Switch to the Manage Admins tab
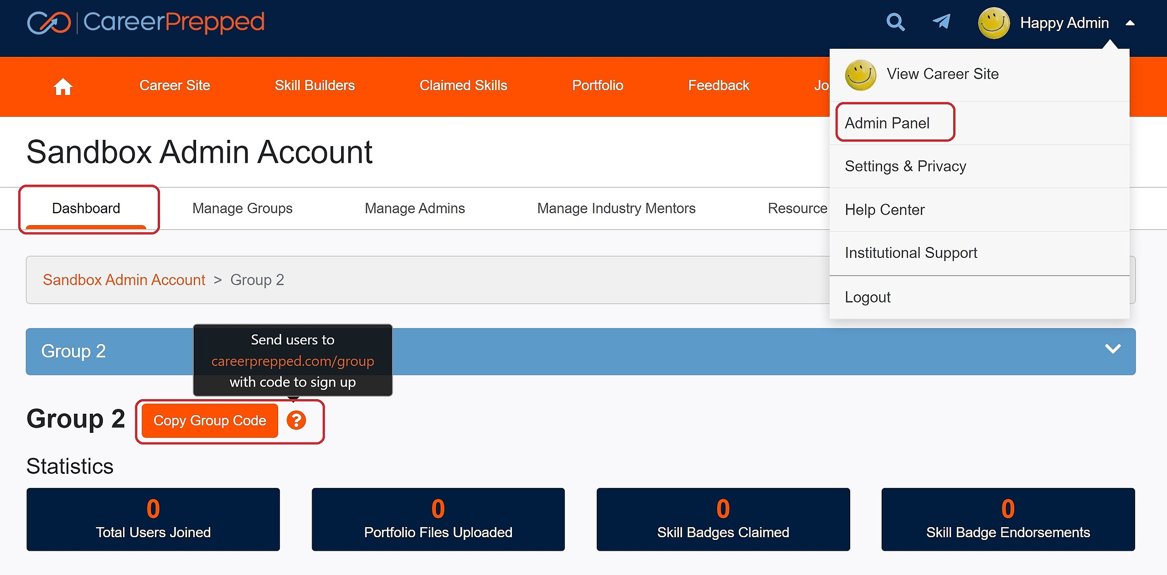Screen dimensions: 1167x575 click(415, 208)
